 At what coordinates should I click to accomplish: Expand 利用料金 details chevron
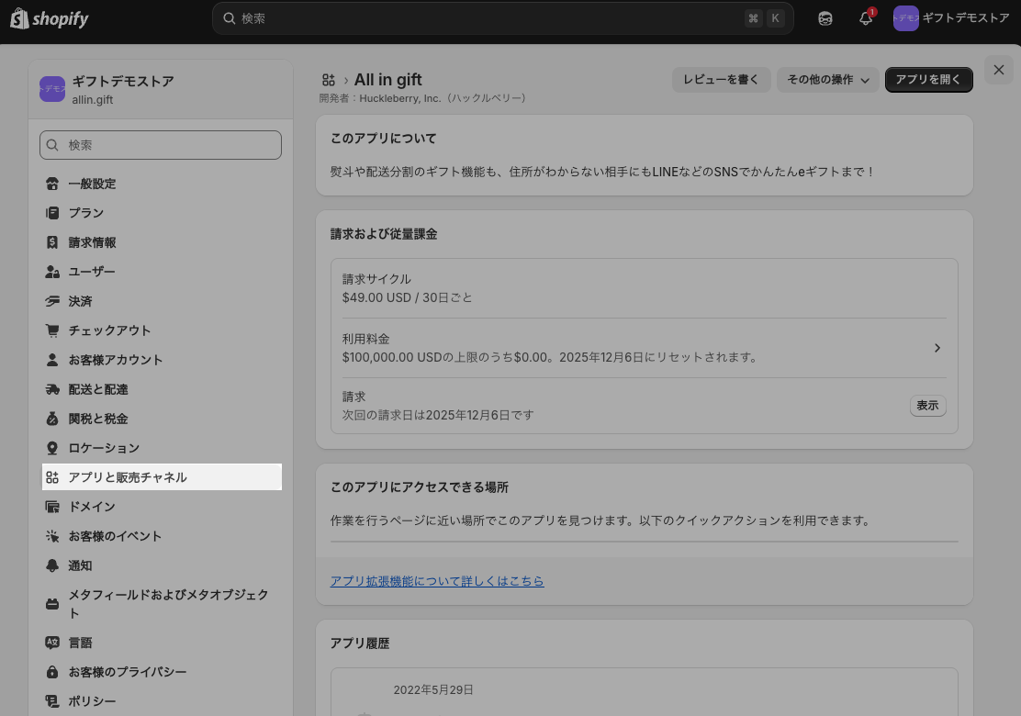(937, 348)
